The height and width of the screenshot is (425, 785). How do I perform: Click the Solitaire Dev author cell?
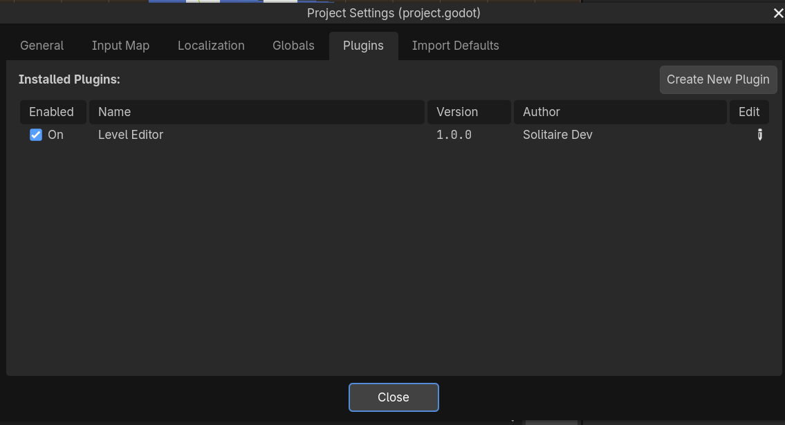(557, 135)
